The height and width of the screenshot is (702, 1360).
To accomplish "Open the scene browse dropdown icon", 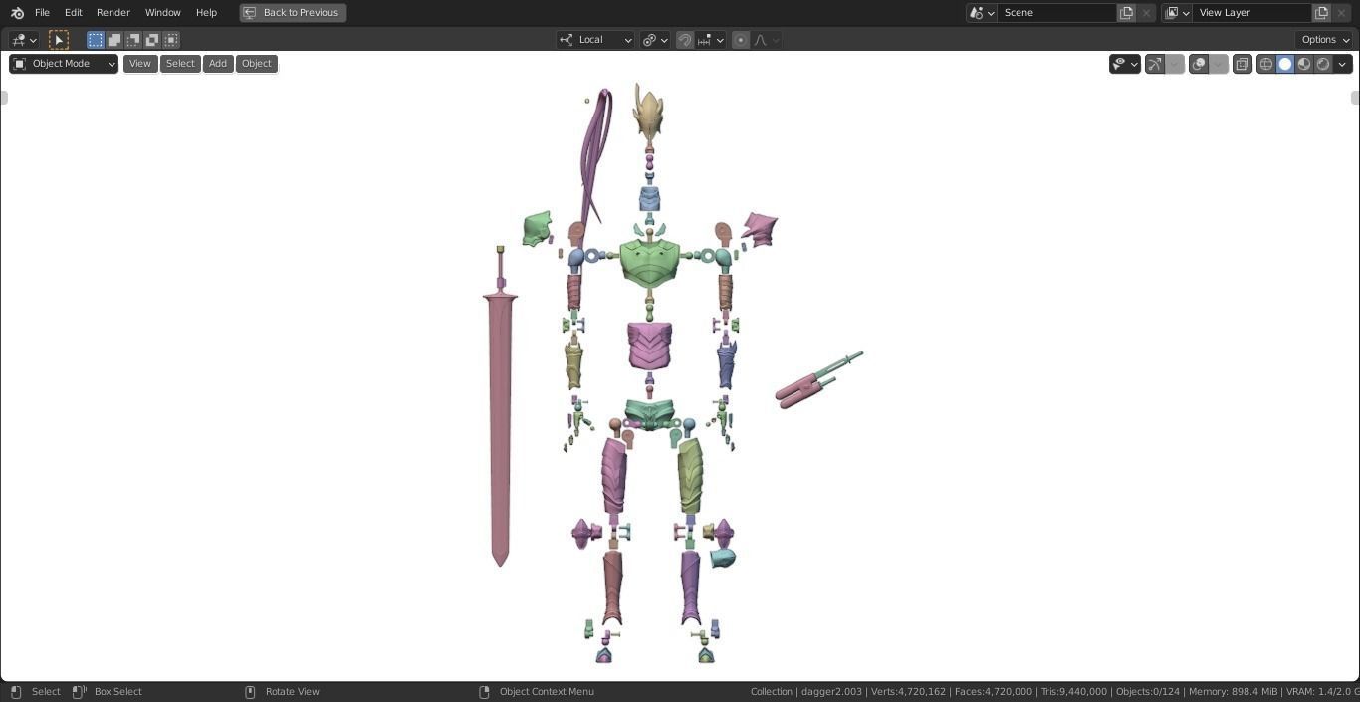I will (982, 13).
